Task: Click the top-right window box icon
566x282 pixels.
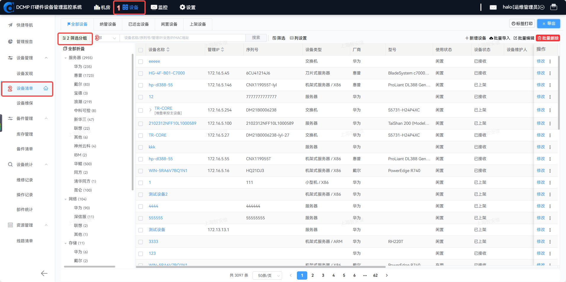Action: pyautogui.click(x=554, y=7)
